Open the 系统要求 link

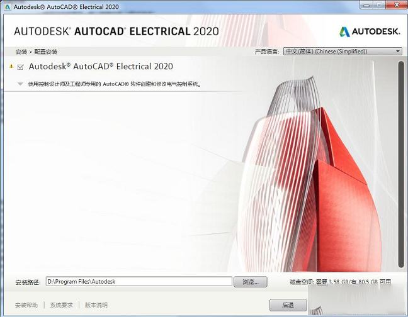tap(62, 305)
